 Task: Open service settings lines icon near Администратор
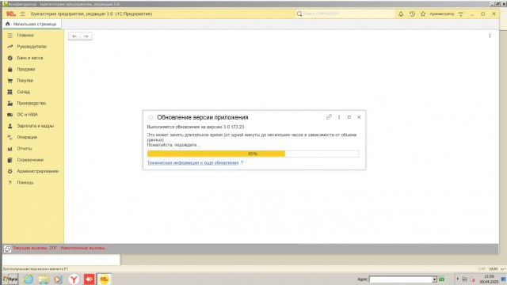(461, 14)
